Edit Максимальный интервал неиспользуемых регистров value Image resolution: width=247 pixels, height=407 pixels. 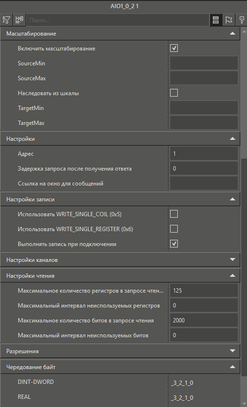(x=204, y=306)
